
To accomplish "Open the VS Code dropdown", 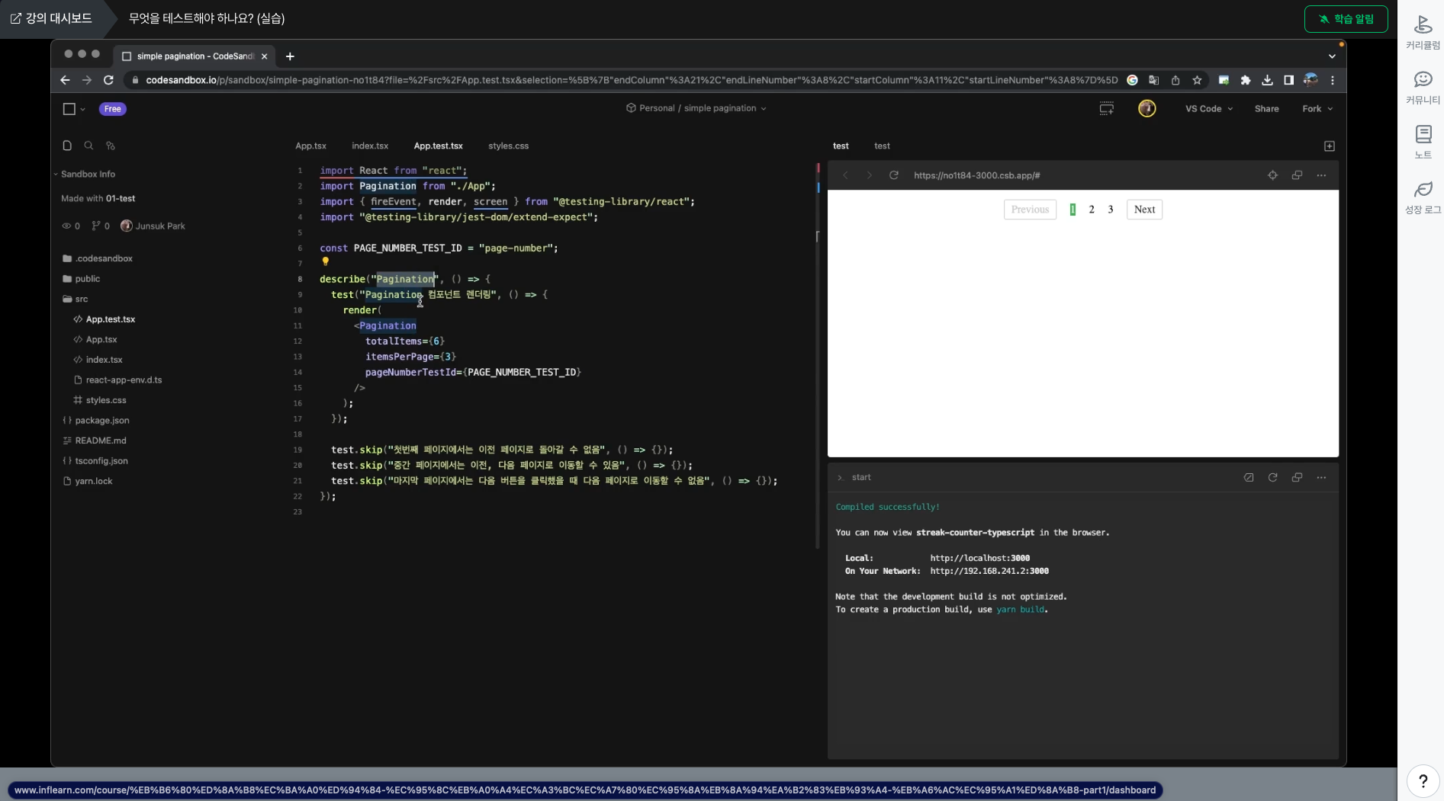I will (x=1208, y=108).
